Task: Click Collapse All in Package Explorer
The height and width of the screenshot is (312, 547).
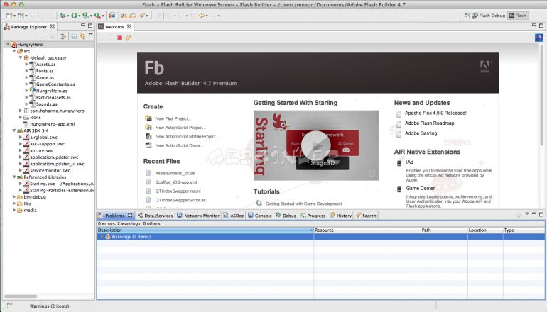Action: coord(74,36)
